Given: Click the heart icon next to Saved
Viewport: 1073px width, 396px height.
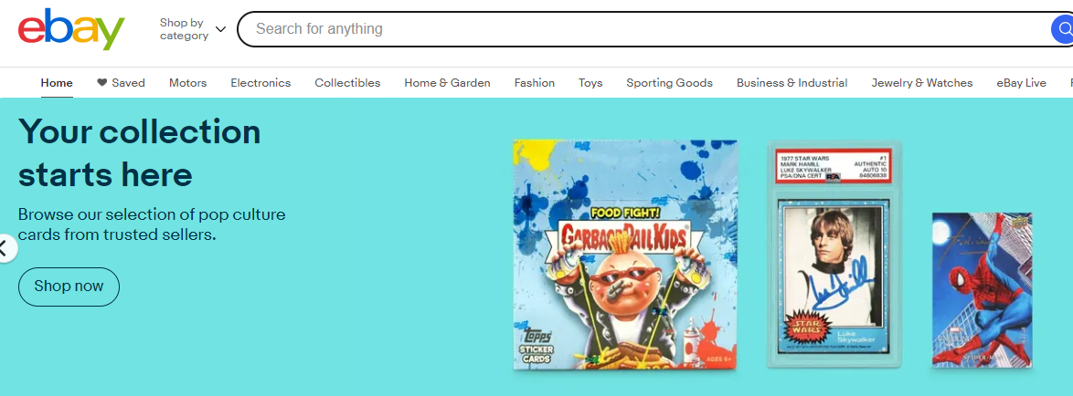Looking at the screenshot, I should click(102, 83).
